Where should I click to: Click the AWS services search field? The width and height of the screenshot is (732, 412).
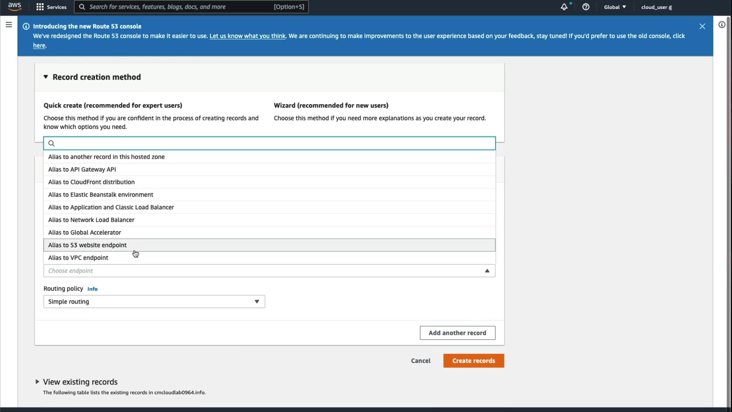coord(179,7)
